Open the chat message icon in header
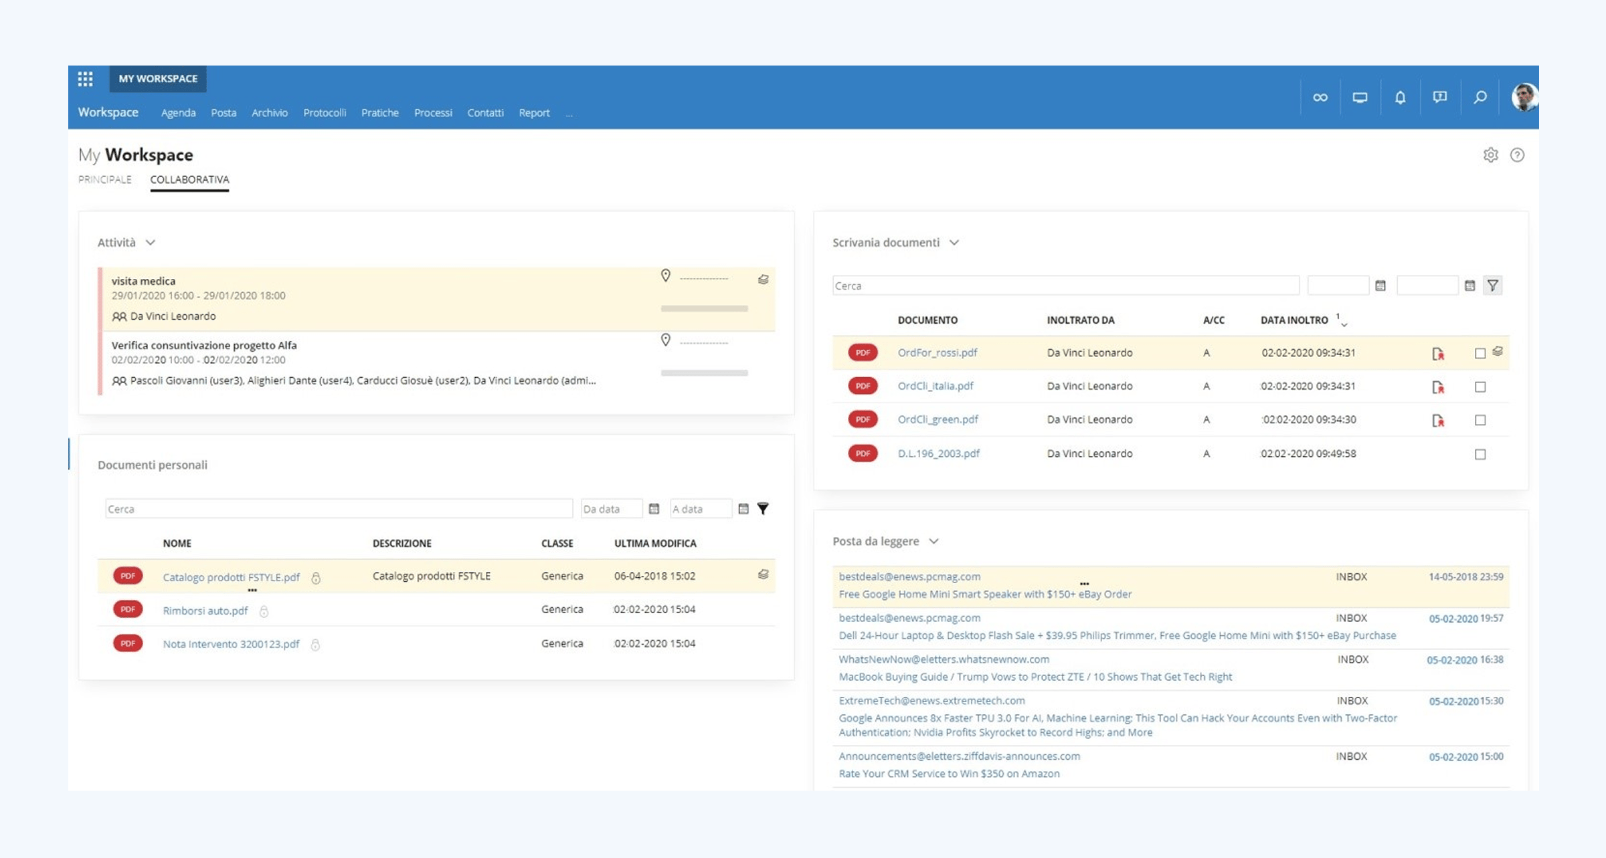This screenshot has height=858, width=1606. (1440, 98)
